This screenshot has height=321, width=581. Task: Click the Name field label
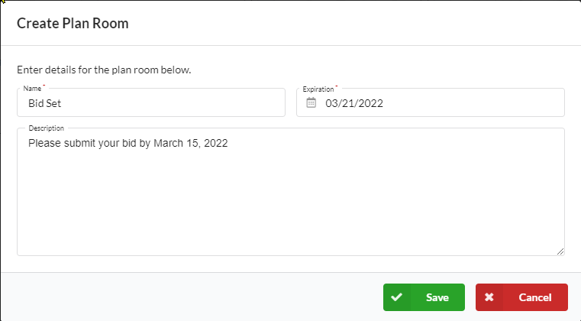click(x=32, y=89)
